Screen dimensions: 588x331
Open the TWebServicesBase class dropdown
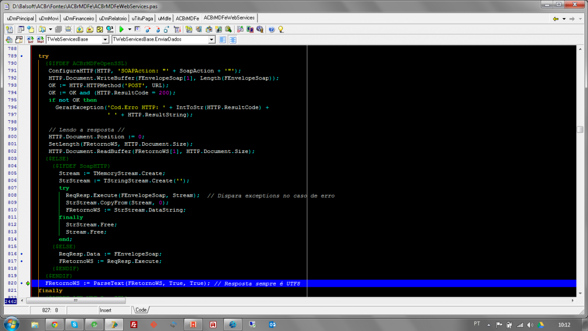105,39
